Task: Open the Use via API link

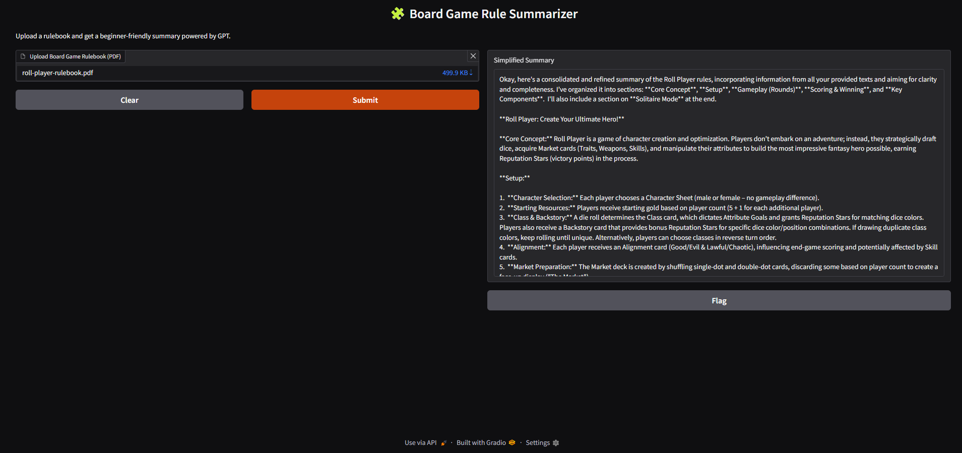Action: pos(425,443)
